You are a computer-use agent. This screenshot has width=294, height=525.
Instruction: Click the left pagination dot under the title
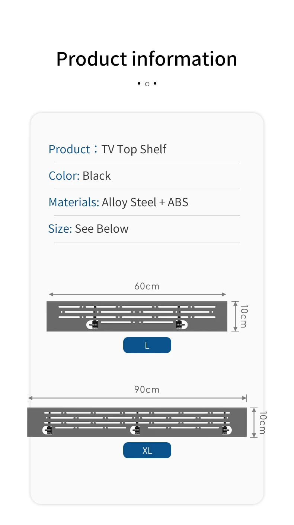coord(139,84)
